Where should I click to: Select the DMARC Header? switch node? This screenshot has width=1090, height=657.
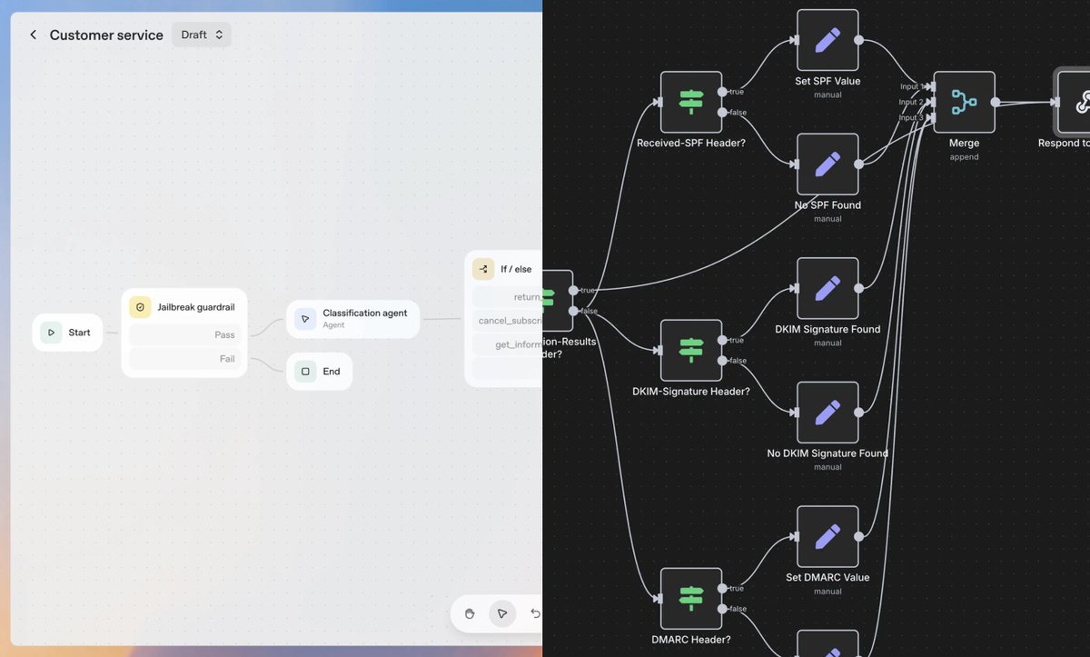(x=691, y=599)
